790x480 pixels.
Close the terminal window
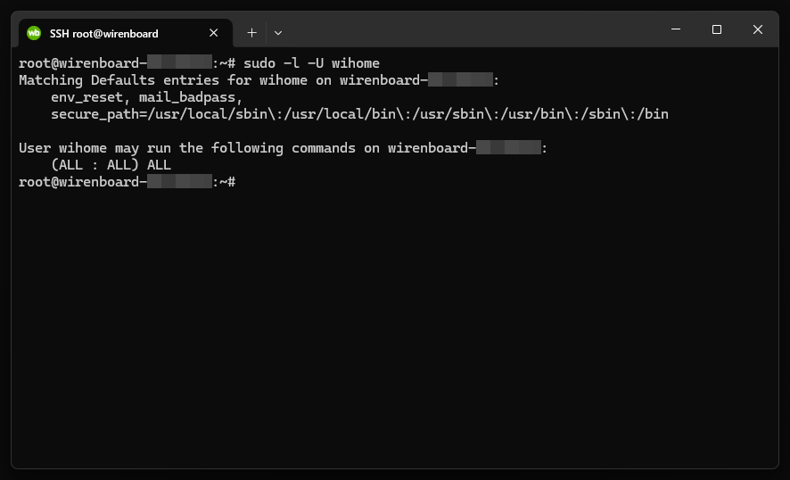(757, 29)
